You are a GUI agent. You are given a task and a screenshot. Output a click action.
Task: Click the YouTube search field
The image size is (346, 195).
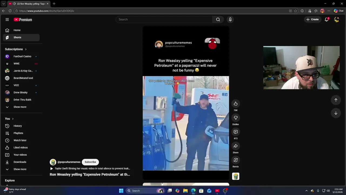click(164, 19)
